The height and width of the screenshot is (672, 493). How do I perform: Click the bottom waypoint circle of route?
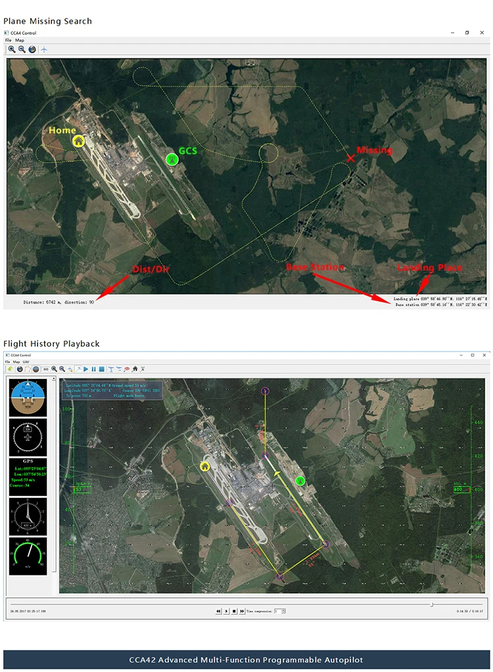tap(279, 577)
